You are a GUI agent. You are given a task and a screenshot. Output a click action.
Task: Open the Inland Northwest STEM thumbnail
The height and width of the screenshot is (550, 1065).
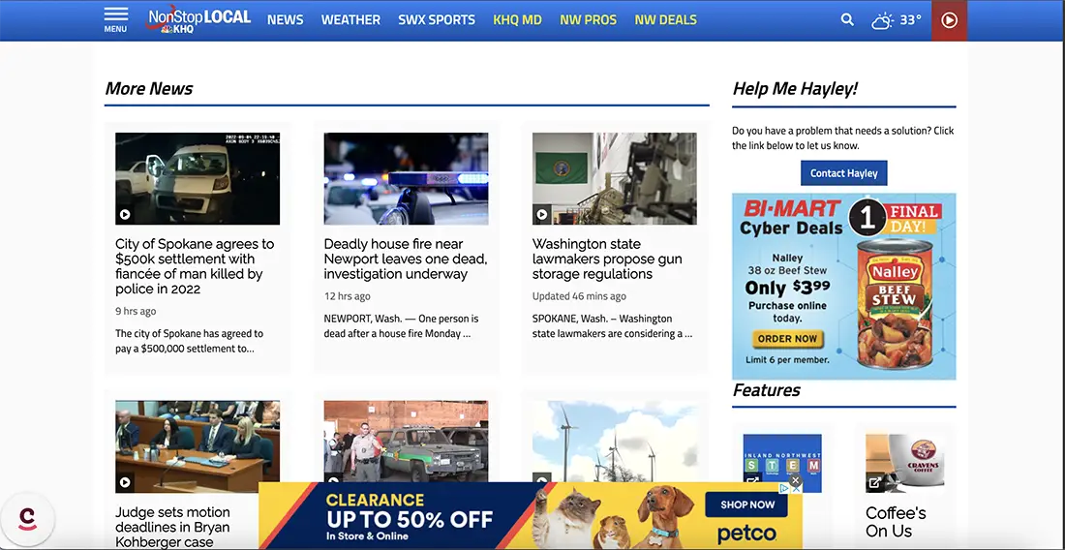(x=781, y=463)
